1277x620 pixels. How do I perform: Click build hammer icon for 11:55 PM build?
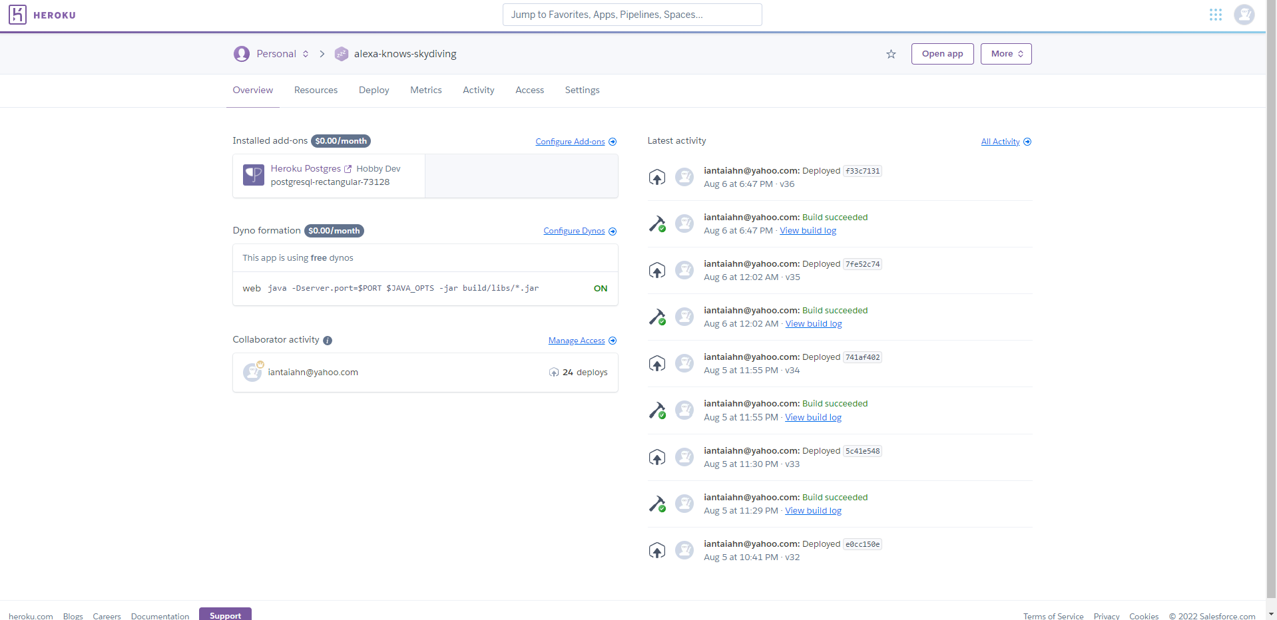pos(657,410)
